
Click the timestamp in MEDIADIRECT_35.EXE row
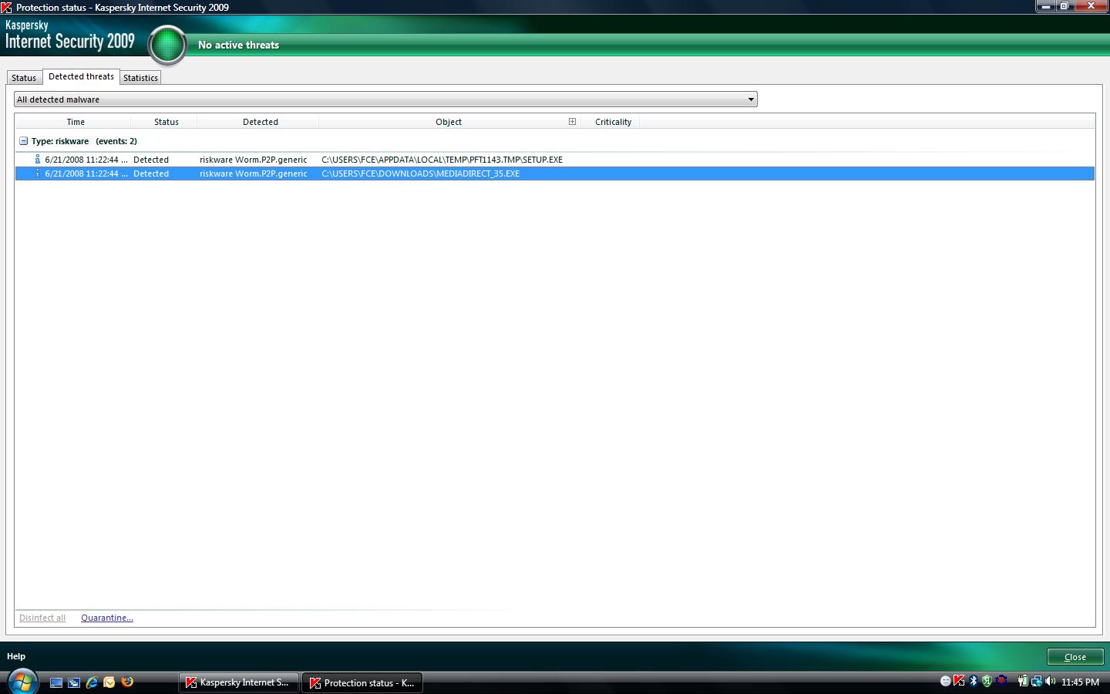[86, 173]
